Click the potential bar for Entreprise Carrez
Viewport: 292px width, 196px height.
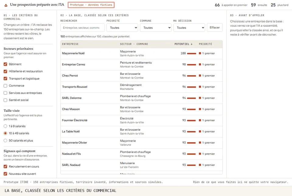pos(192,65)
